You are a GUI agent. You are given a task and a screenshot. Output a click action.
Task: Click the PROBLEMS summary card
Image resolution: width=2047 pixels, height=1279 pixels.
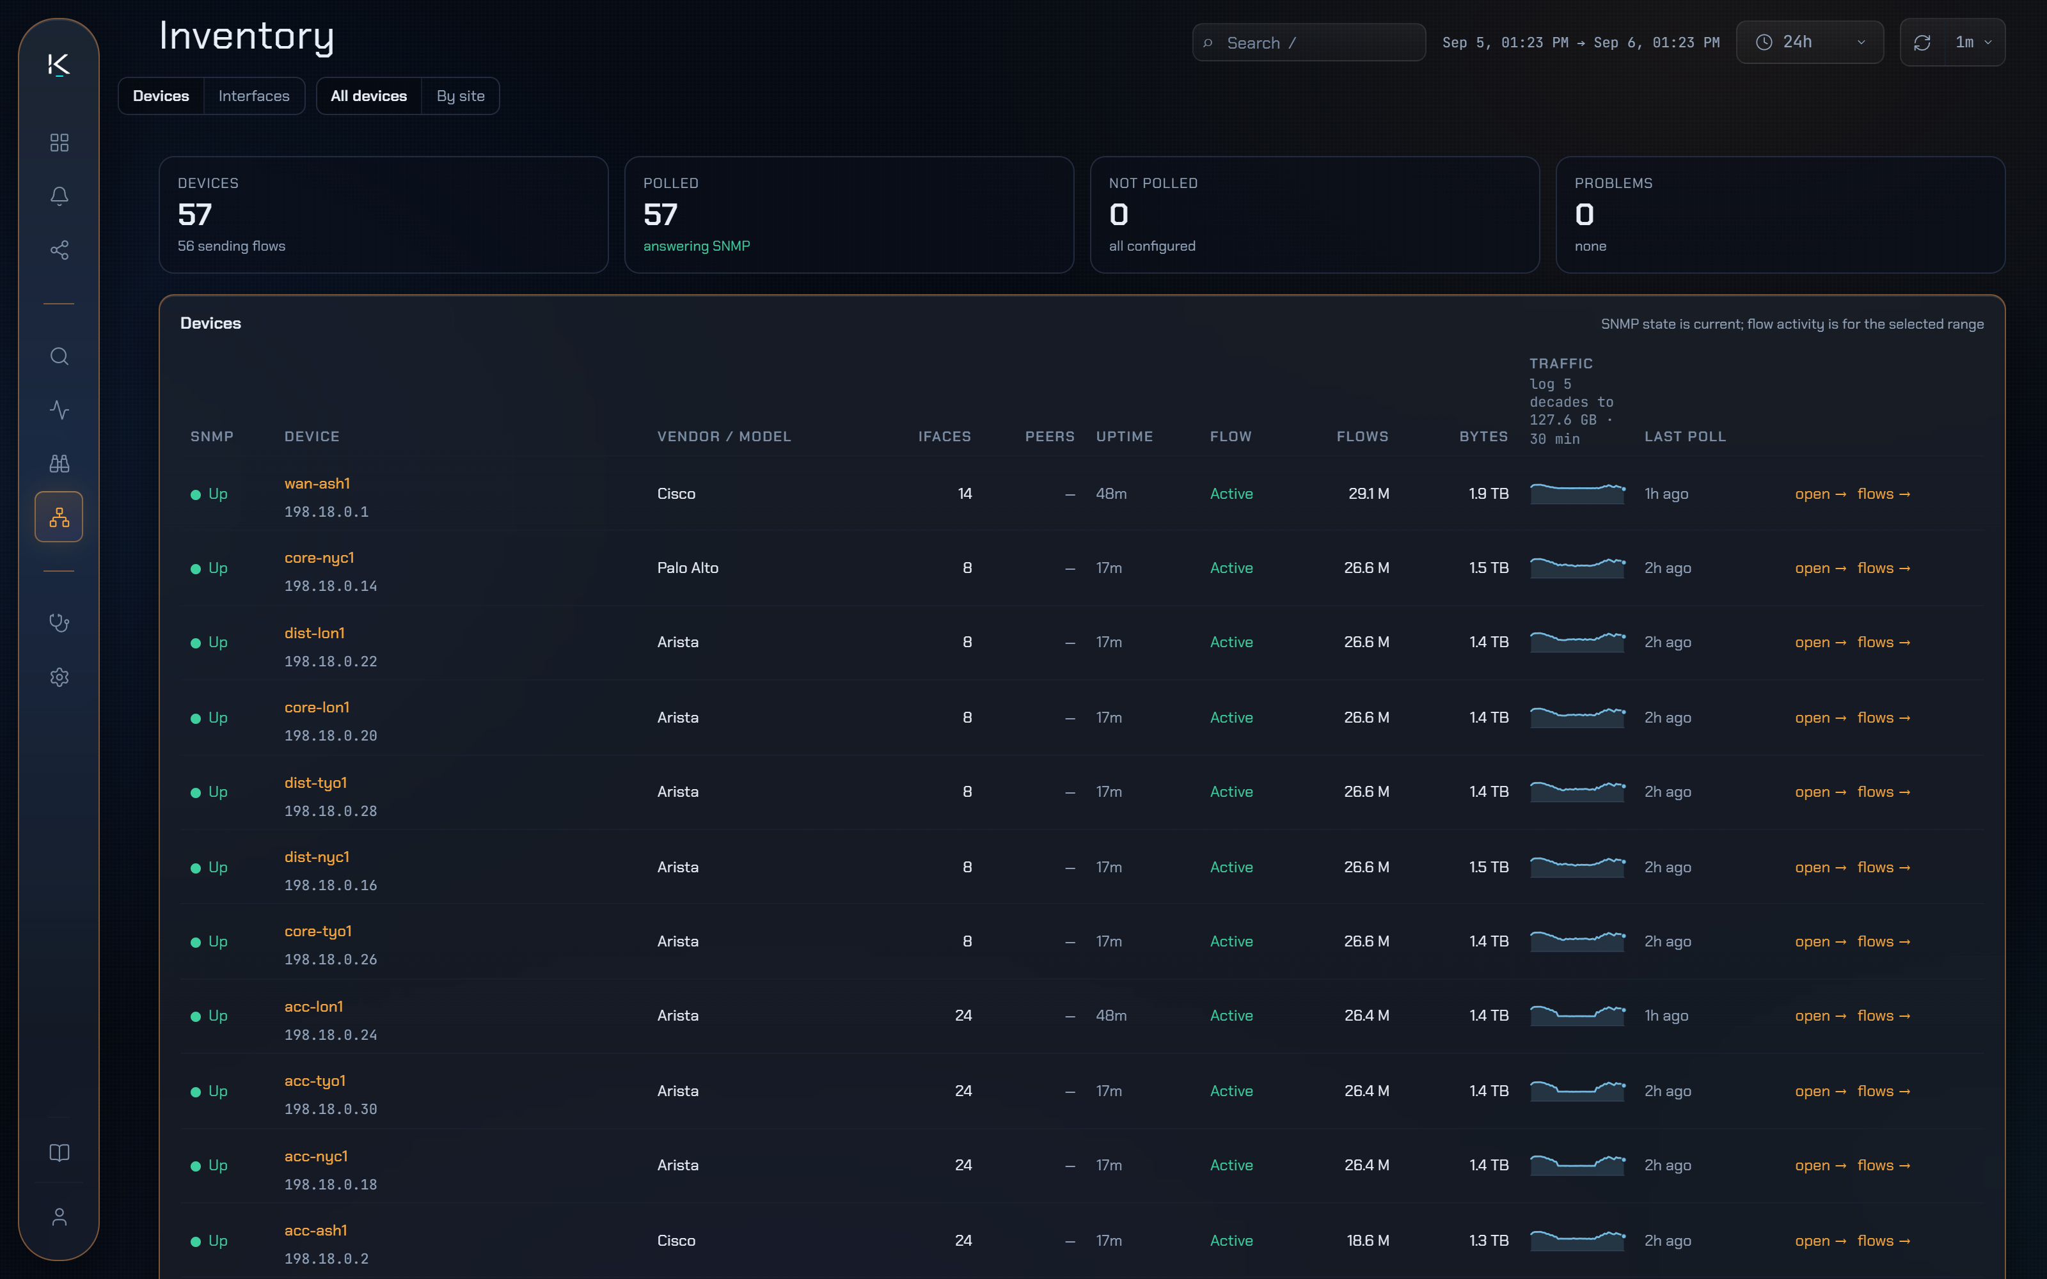1780,215
